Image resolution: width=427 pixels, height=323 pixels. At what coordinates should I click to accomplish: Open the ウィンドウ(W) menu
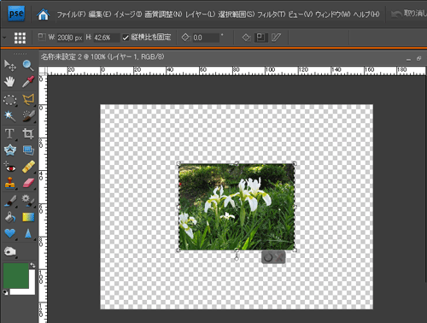(333, 15)
